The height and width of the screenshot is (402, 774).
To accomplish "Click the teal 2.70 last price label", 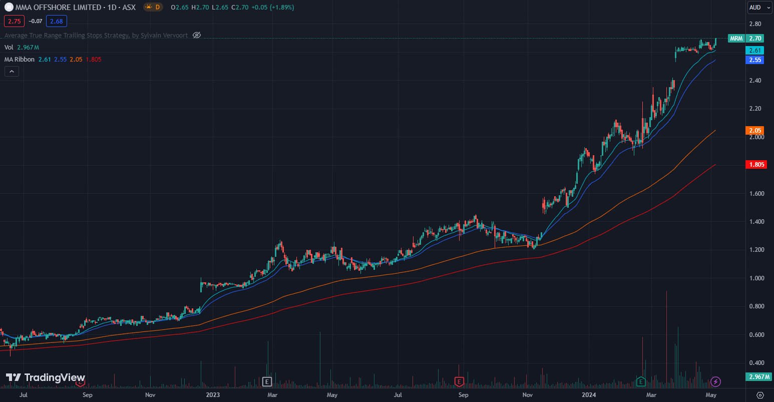I will [755, 39].
